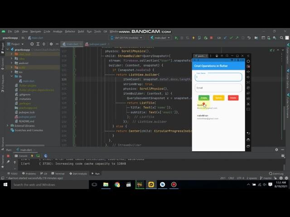290x217 pixels.
Task: Click Windows Start button
Action: [x=5, y=184]
